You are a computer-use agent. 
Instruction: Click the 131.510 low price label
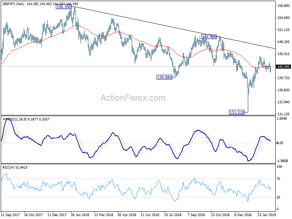pyautogui.click(x=237, y=112)
